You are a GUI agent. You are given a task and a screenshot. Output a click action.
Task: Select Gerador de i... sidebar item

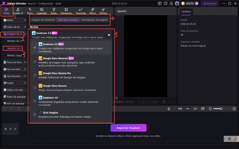click(x=14, y=48)
